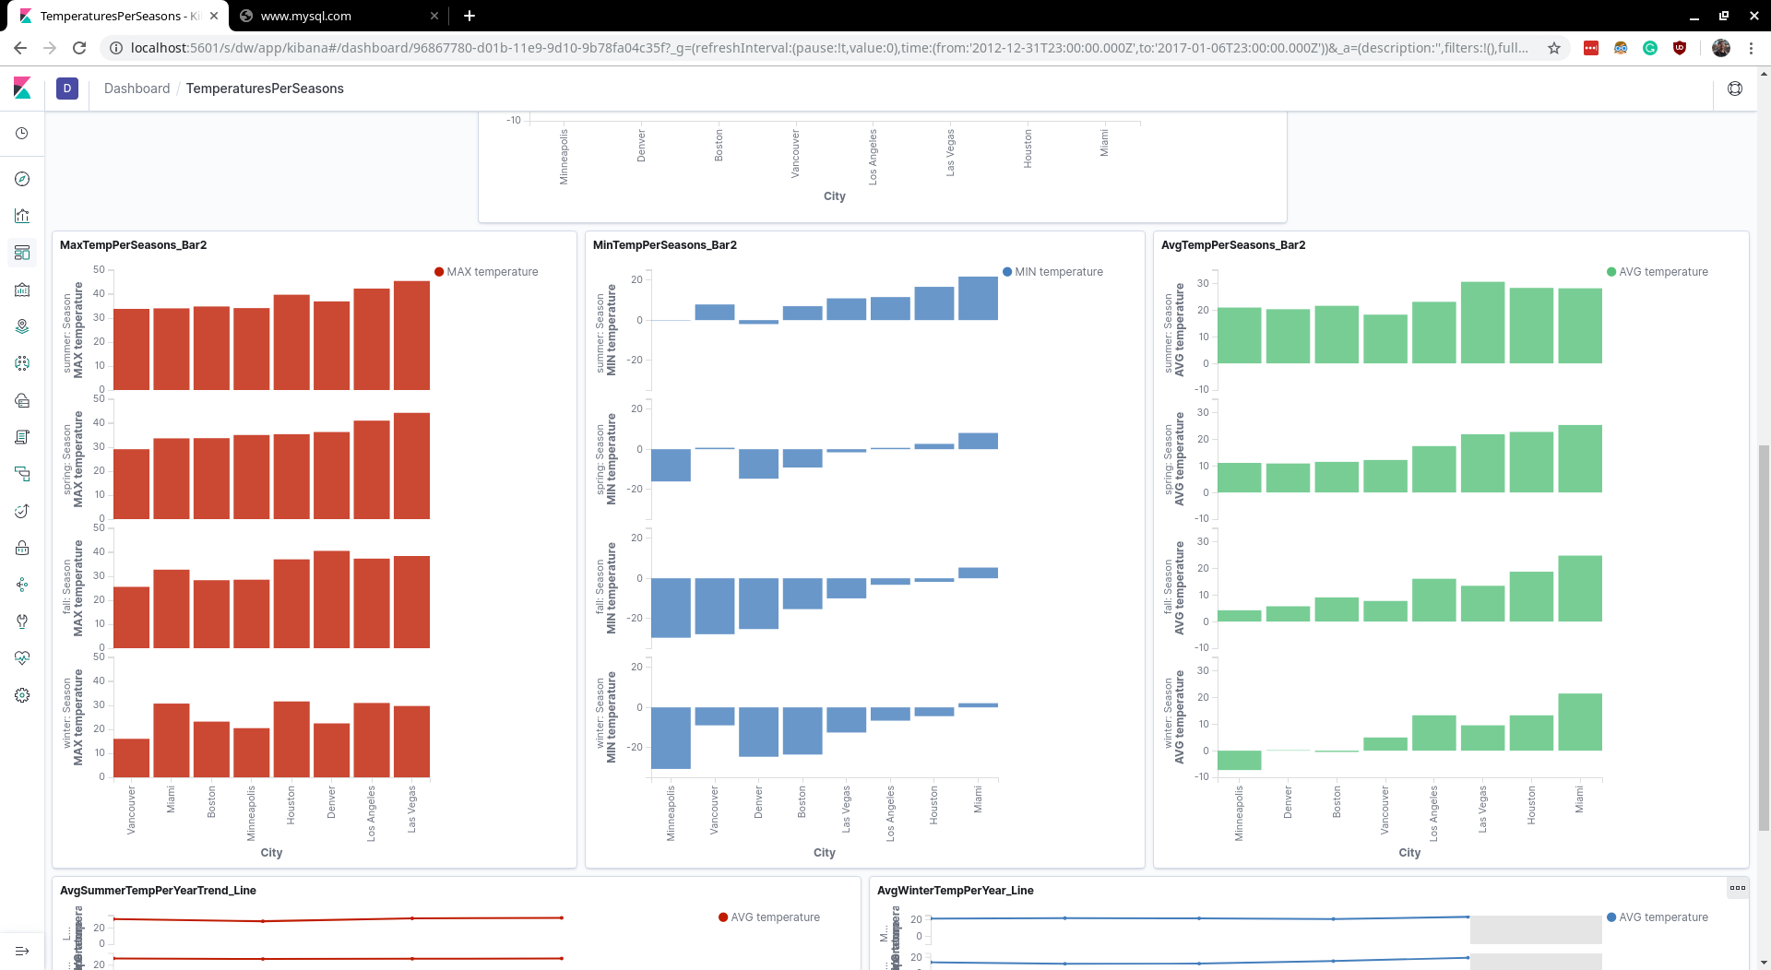1771x970 pixels.
Task: Click AvgSummerTempPerYearTrend_Line panel title
Action: coord(158,891)
